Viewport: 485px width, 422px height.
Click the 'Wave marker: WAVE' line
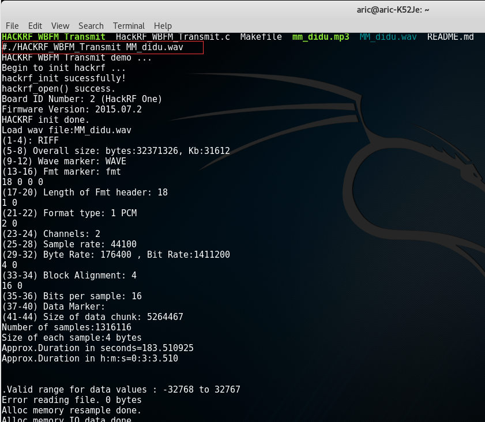tap(64, 161)
